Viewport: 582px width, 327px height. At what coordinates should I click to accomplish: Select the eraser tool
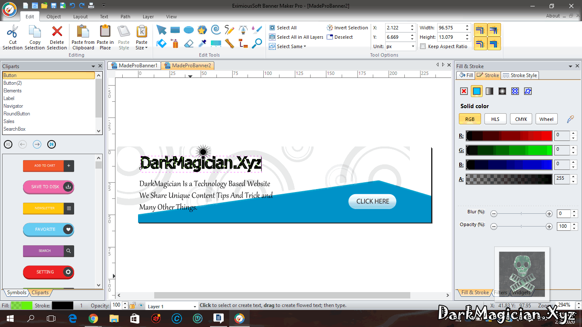coord(189,43)
